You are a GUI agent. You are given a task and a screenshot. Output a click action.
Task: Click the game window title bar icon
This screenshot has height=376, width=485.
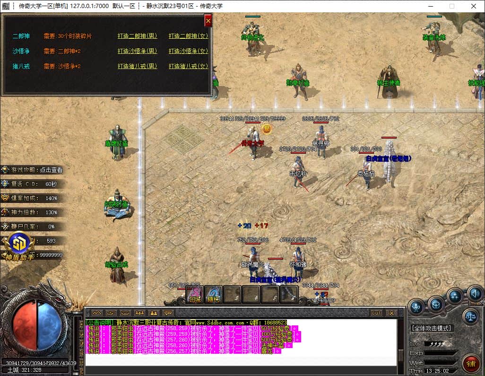coord(6,6)
